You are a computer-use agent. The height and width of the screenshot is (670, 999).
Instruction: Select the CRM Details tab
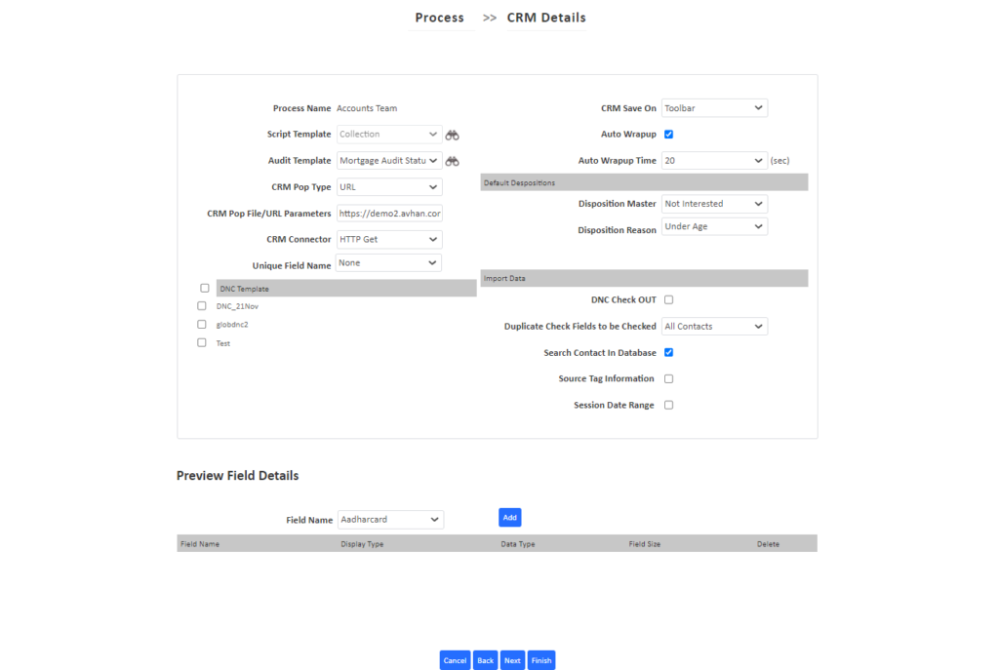pos(545,17)
